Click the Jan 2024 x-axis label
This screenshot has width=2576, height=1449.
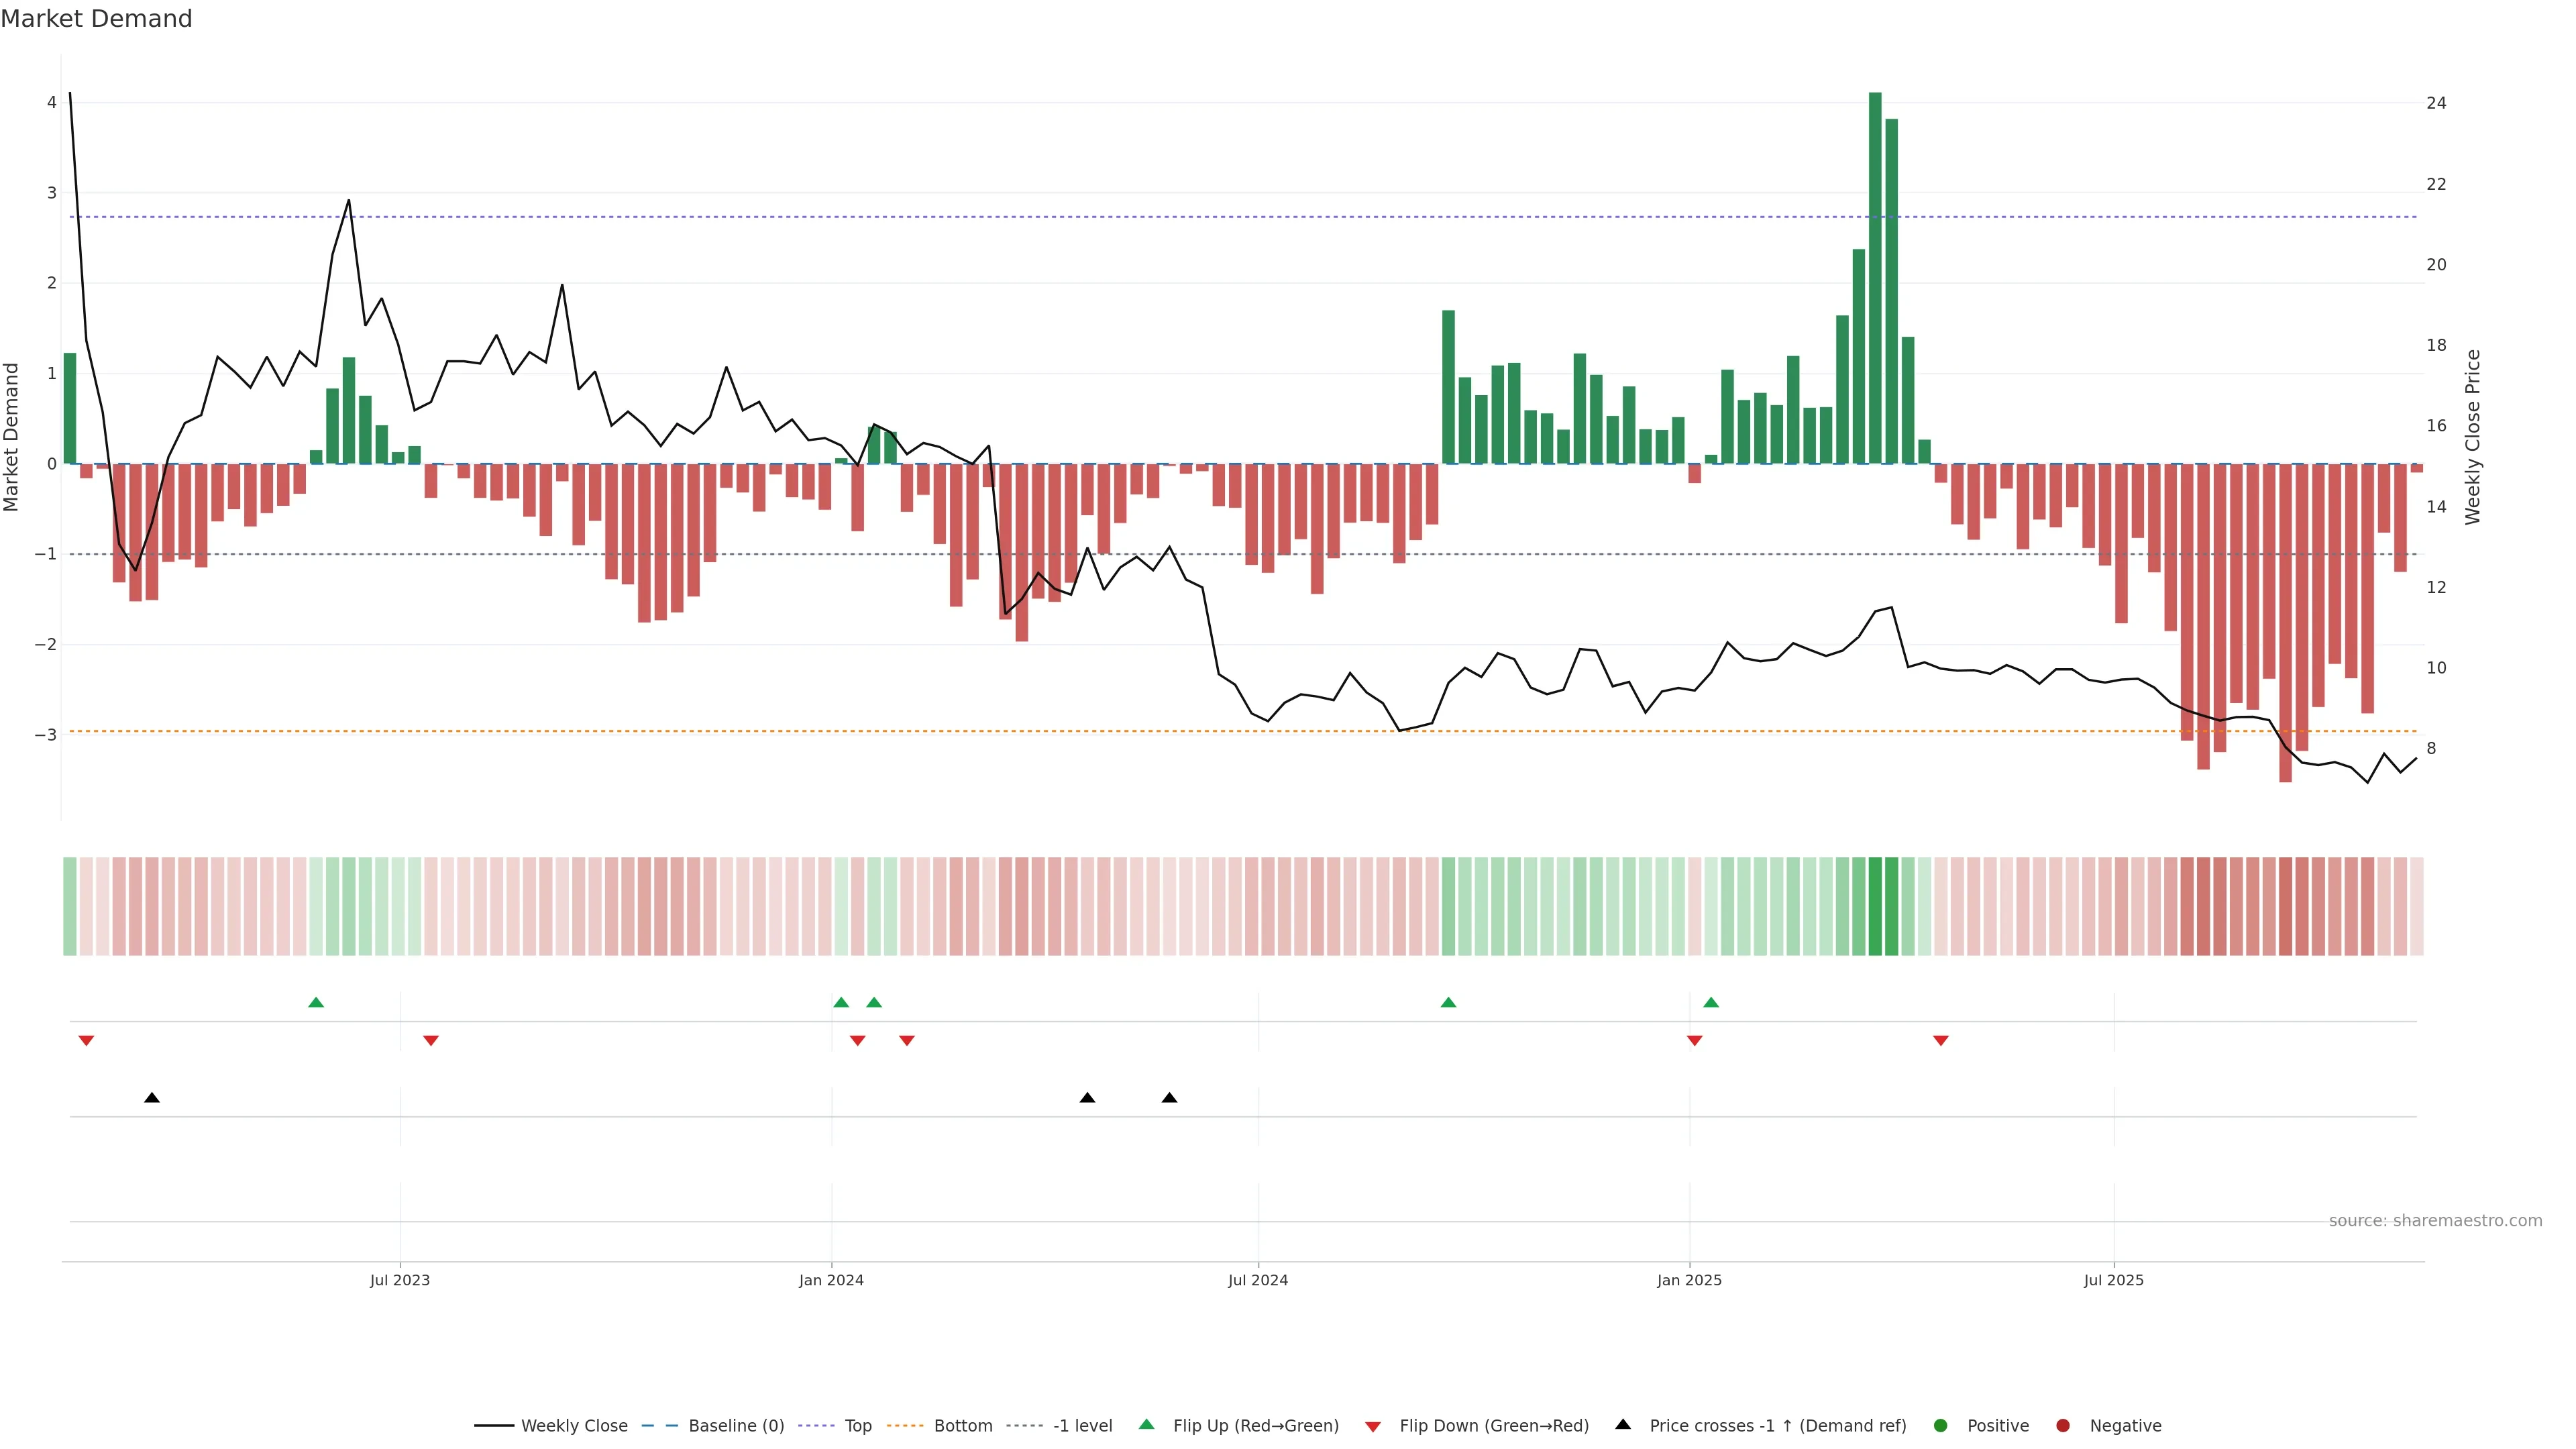(831, 1281)
